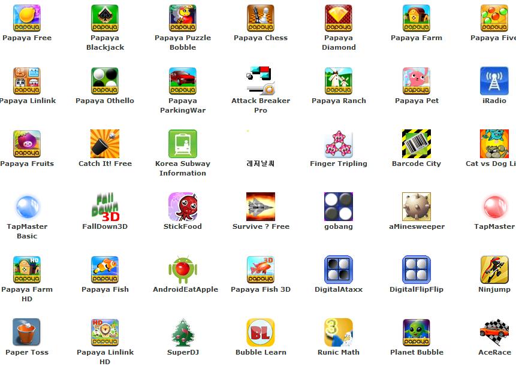This screenshot has width=516, height=366.
Task: Open the Barcode City icon
Action: coord(417,144)
